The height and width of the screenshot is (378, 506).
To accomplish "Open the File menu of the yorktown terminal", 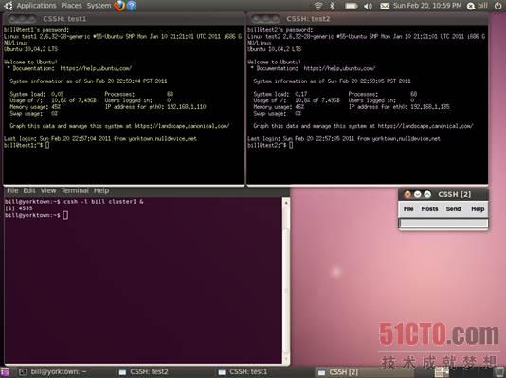I will click(12, 190).
